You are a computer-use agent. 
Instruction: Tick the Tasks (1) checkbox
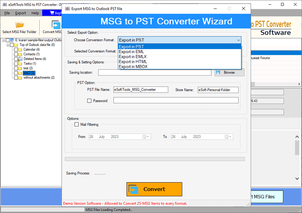click(16, 64)
